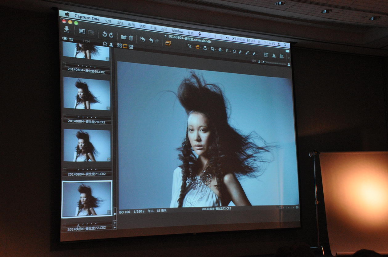Open the 文件 menu
Screen dimensions: 388x257
pyautogui.click(x=108, y=21)
